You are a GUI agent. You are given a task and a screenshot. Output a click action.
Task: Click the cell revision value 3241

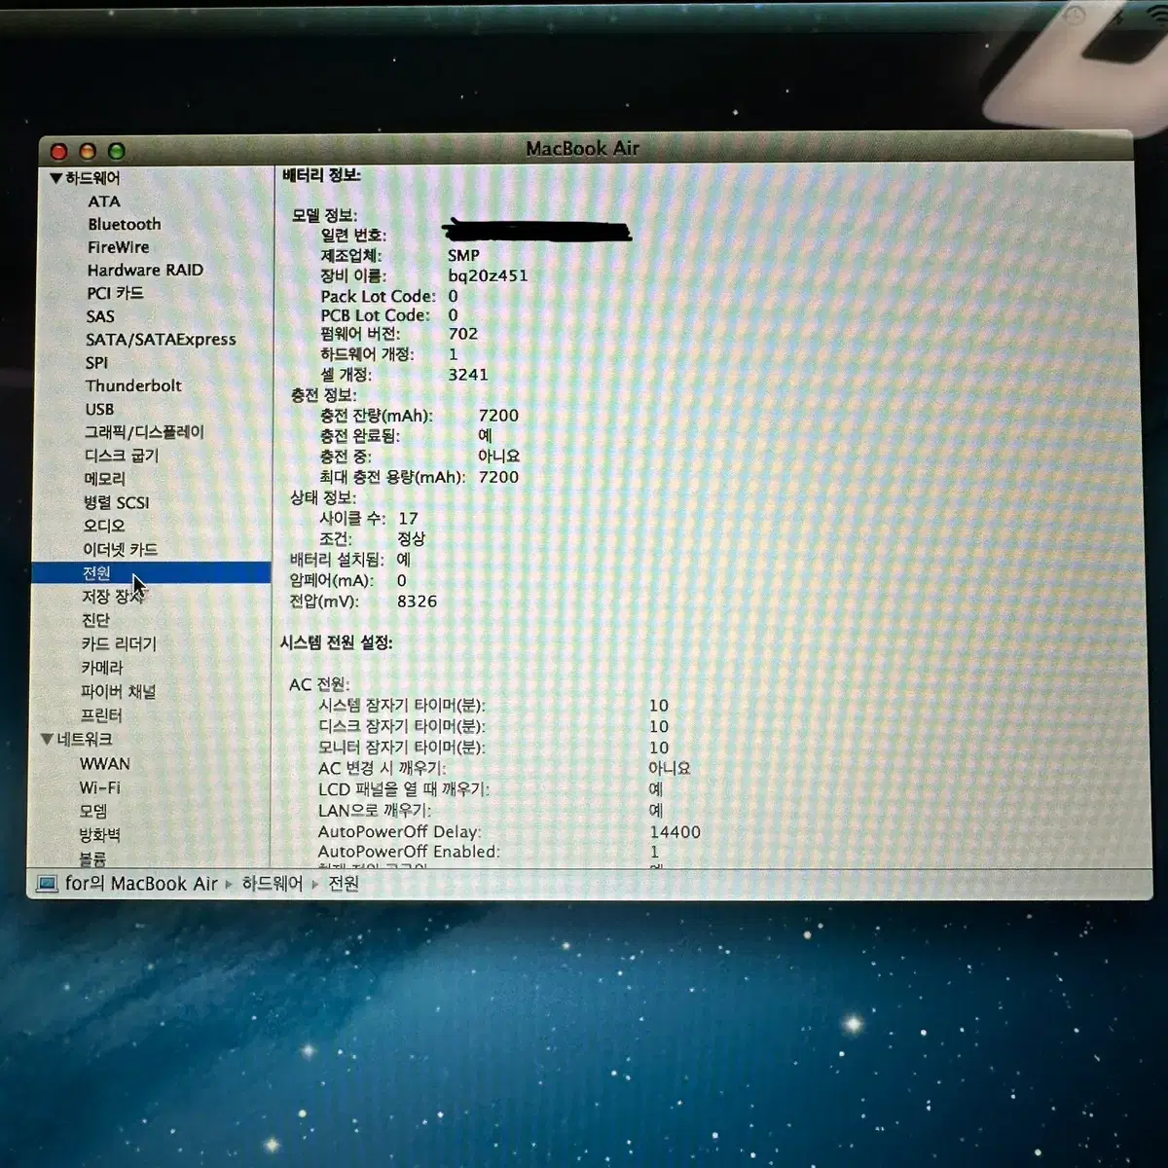[468, 375]
